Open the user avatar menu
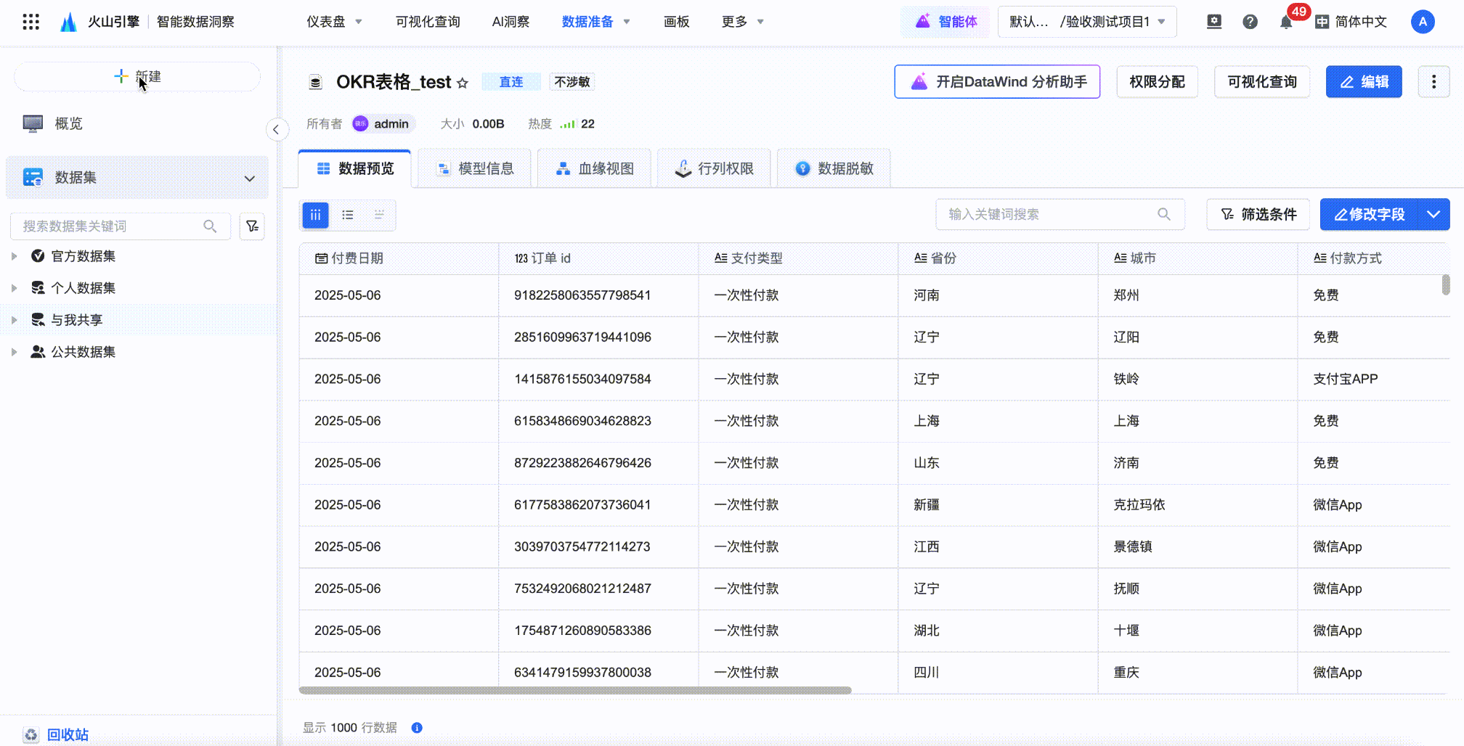 click(1423, 22)
